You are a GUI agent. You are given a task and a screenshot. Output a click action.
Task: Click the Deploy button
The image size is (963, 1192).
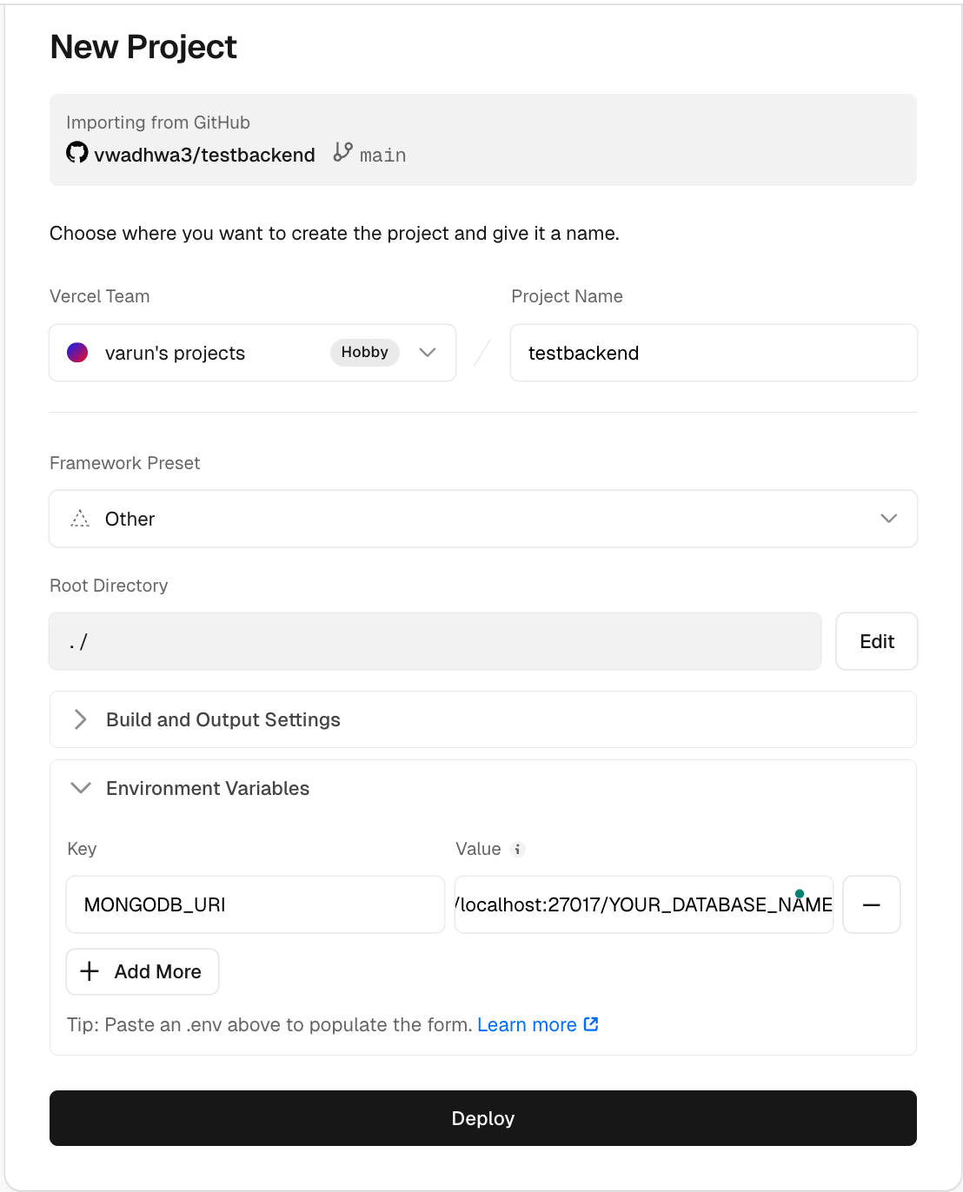tap(482, 1118)
